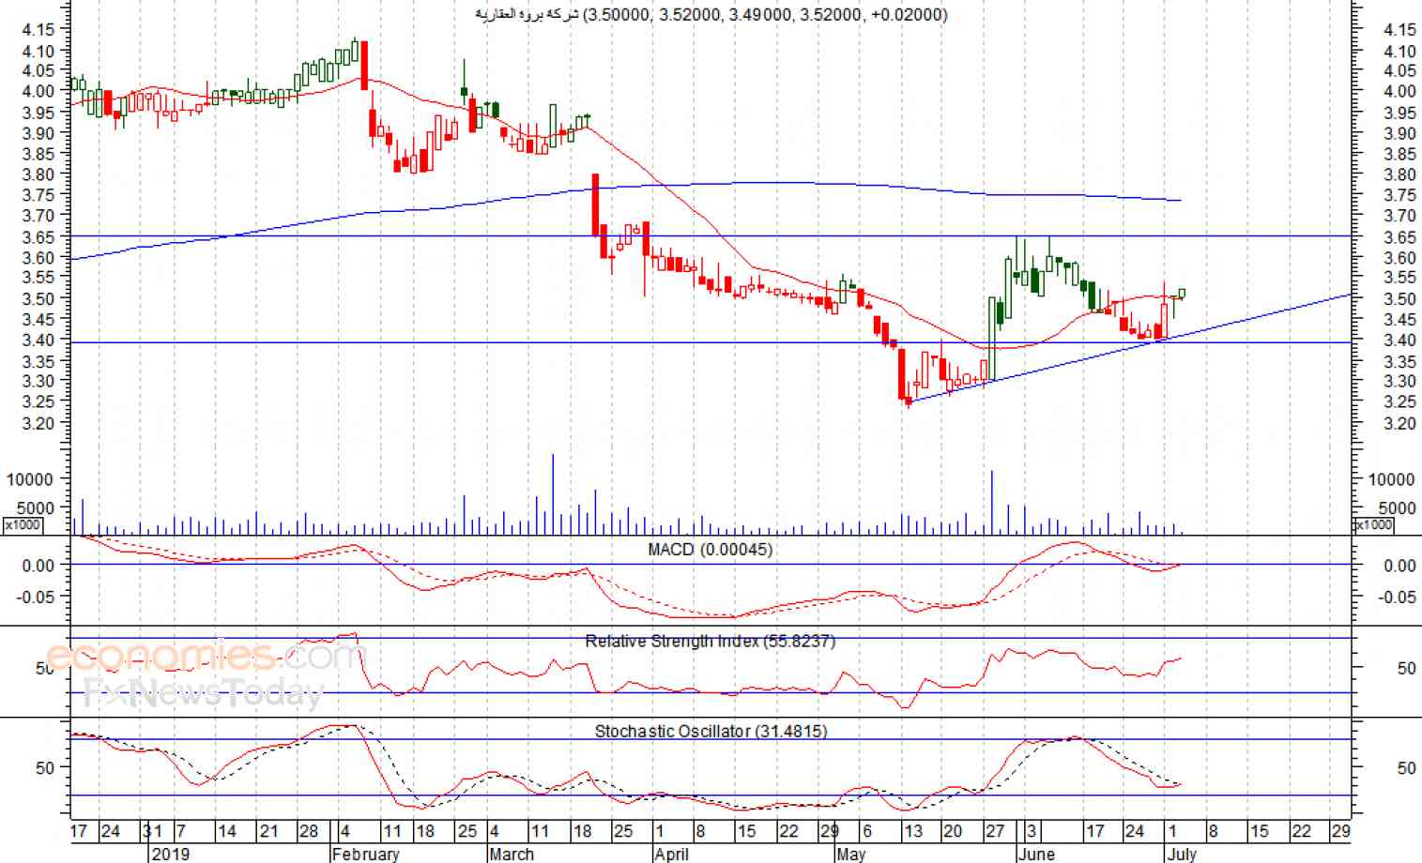The image size is (1422, 863).
Task: Select 4.00 on the right price axis
Action: [x=1399, y=91]
